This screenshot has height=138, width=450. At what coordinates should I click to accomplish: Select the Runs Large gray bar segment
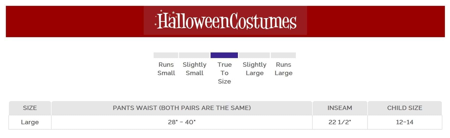click(283, 55)
